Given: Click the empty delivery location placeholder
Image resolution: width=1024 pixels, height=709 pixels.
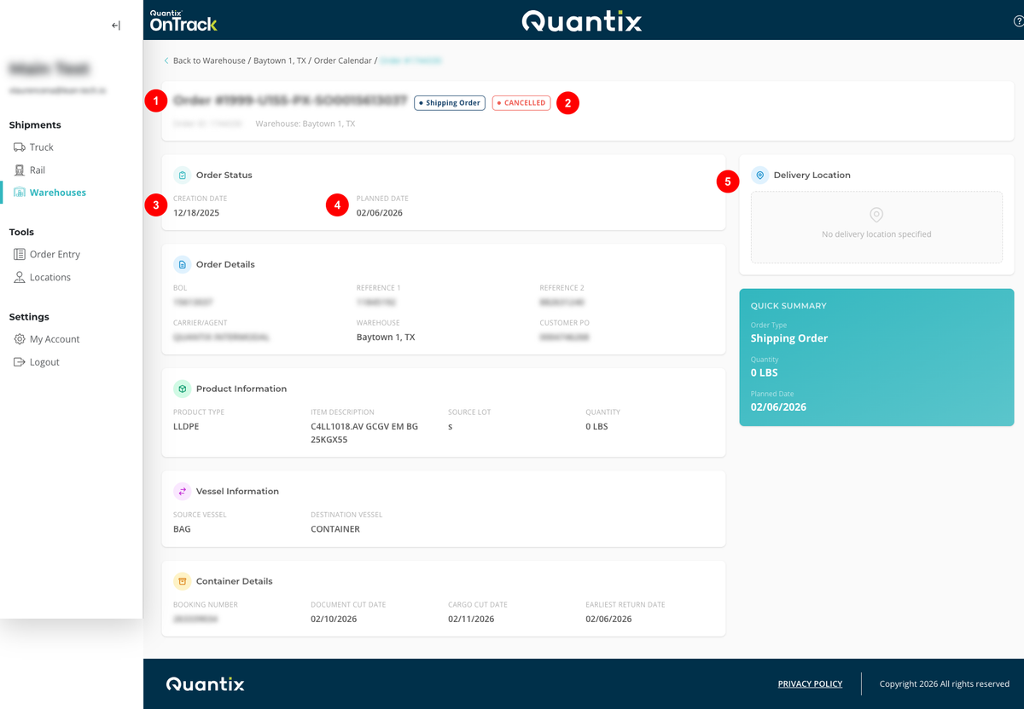Looking at the screenshot, I should pos(876,226).
